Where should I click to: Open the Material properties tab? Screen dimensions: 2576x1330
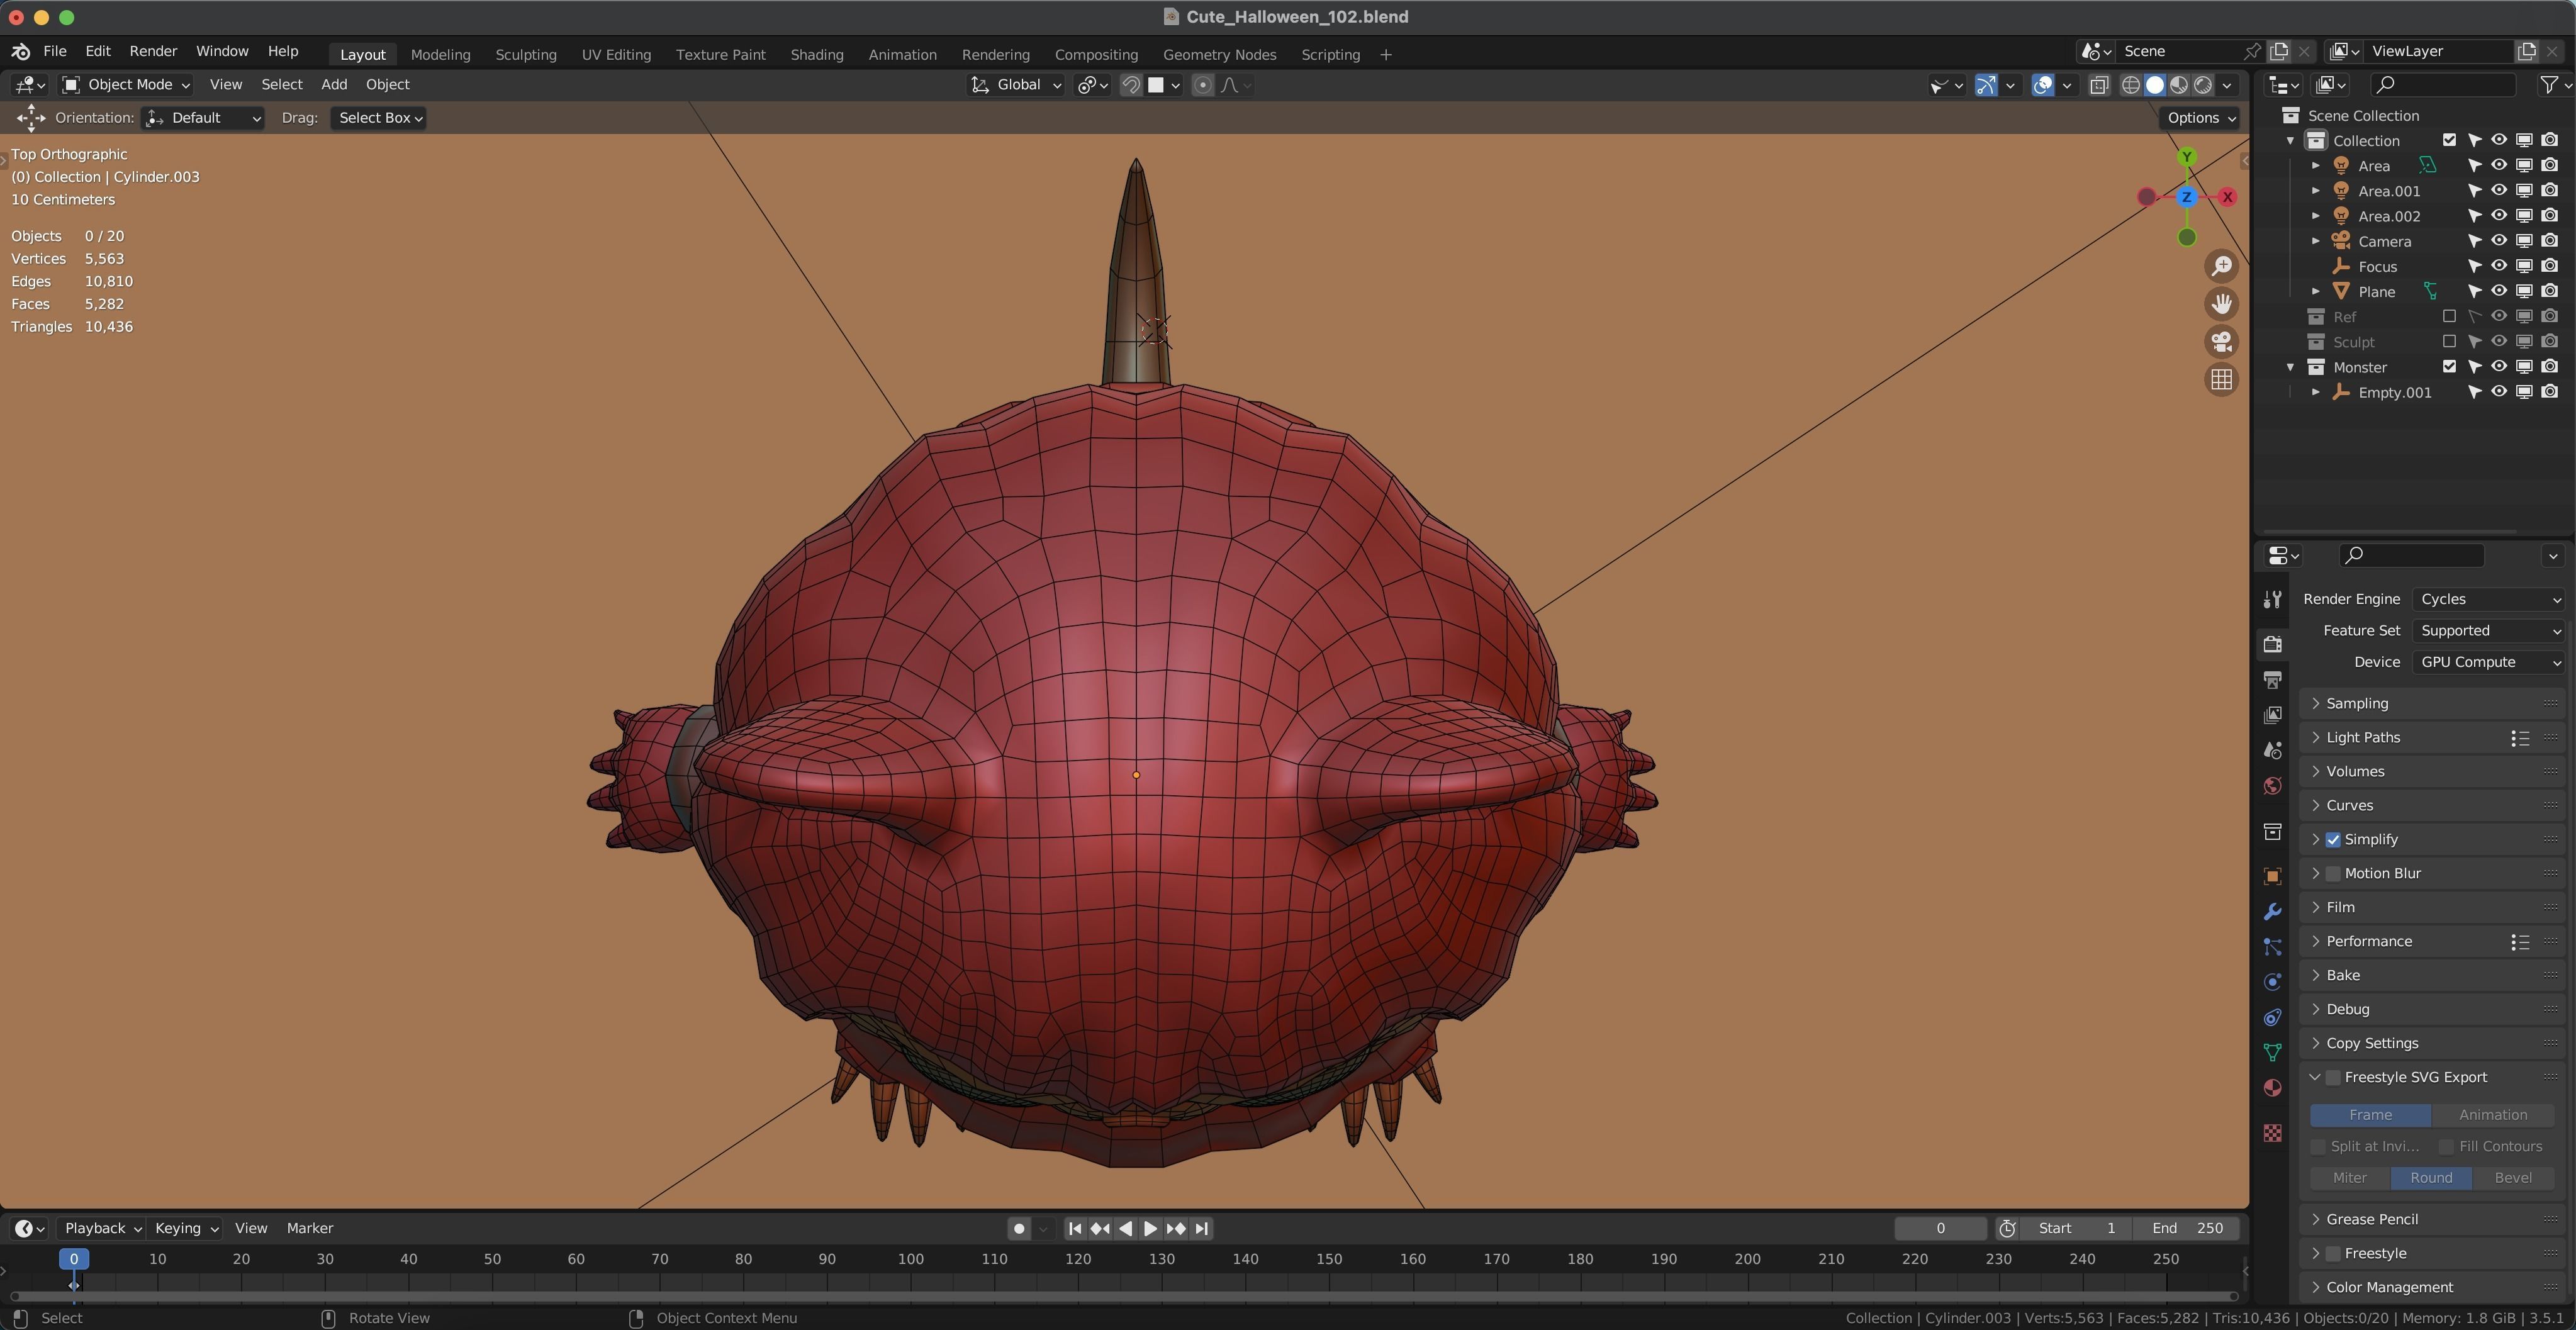(x=2272, y=1088)
